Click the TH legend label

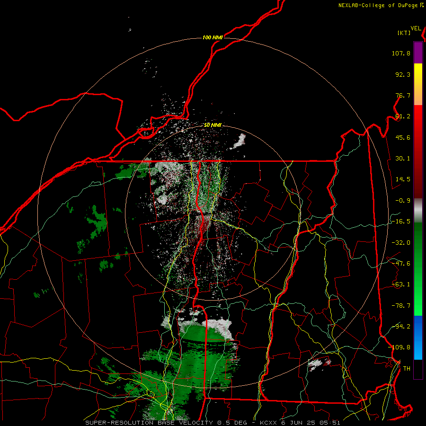tap(407, 369)
